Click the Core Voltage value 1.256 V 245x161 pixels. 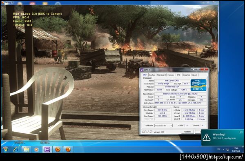coord(183,90)
